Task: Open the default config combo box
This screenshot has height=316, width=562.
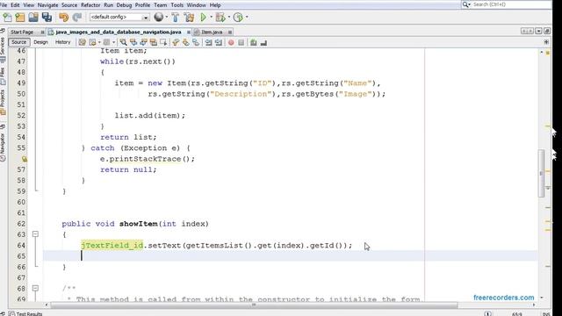Action: [119, 18]
